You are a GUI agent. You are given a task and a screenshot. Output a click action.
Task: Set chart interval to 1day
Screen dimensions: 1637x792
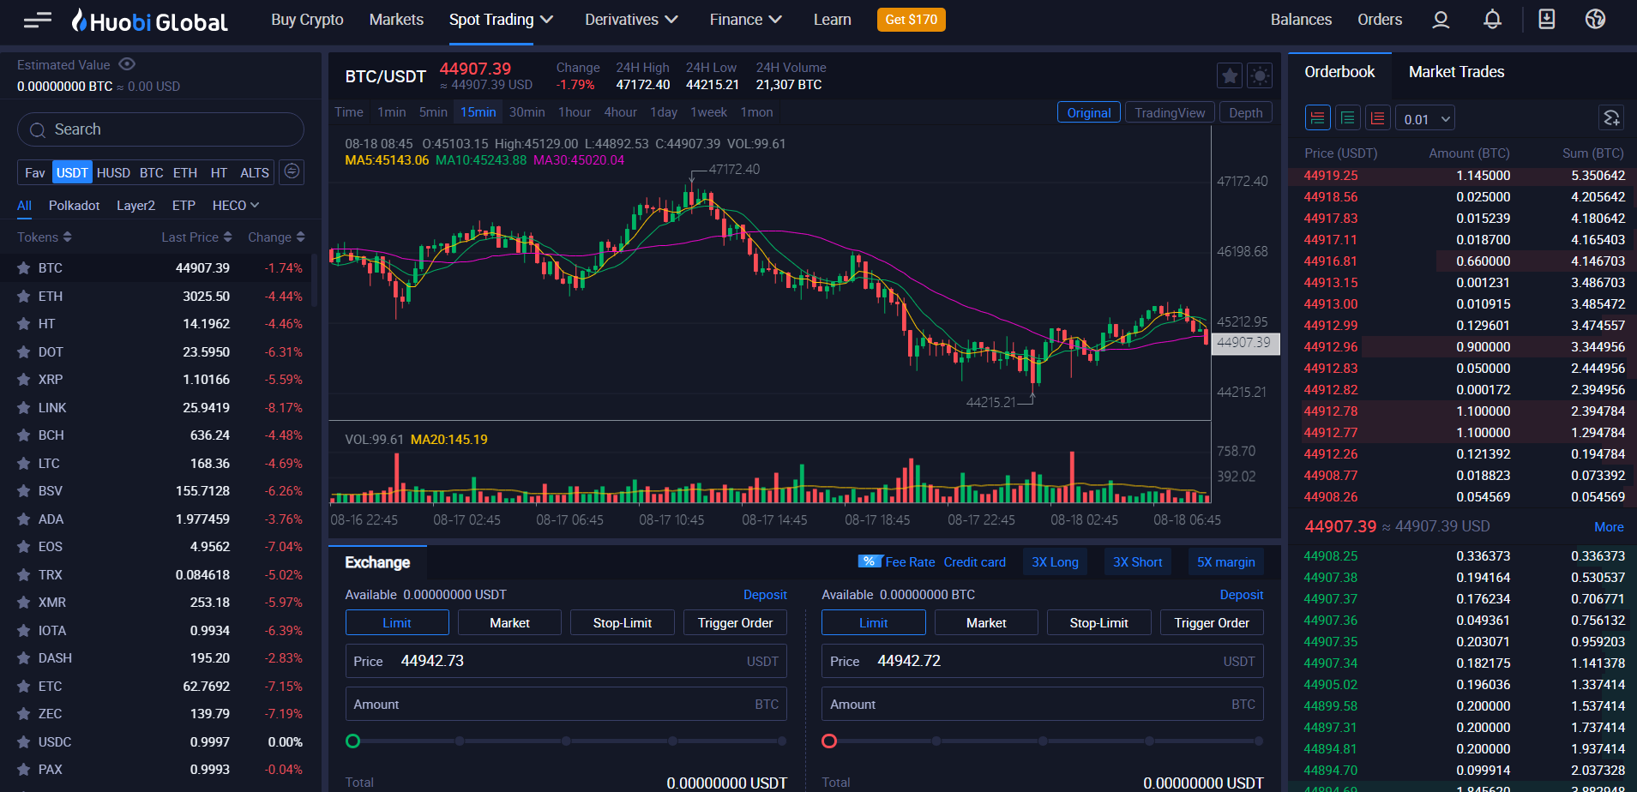click(x=664, y=112)
